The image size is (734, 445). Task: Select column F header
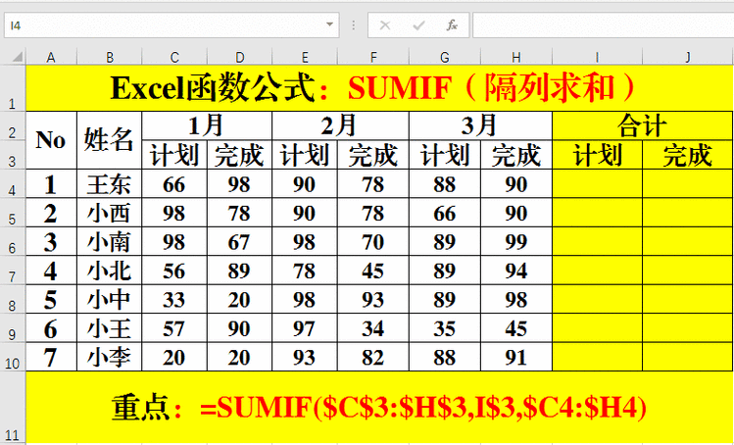coord(373,57)
